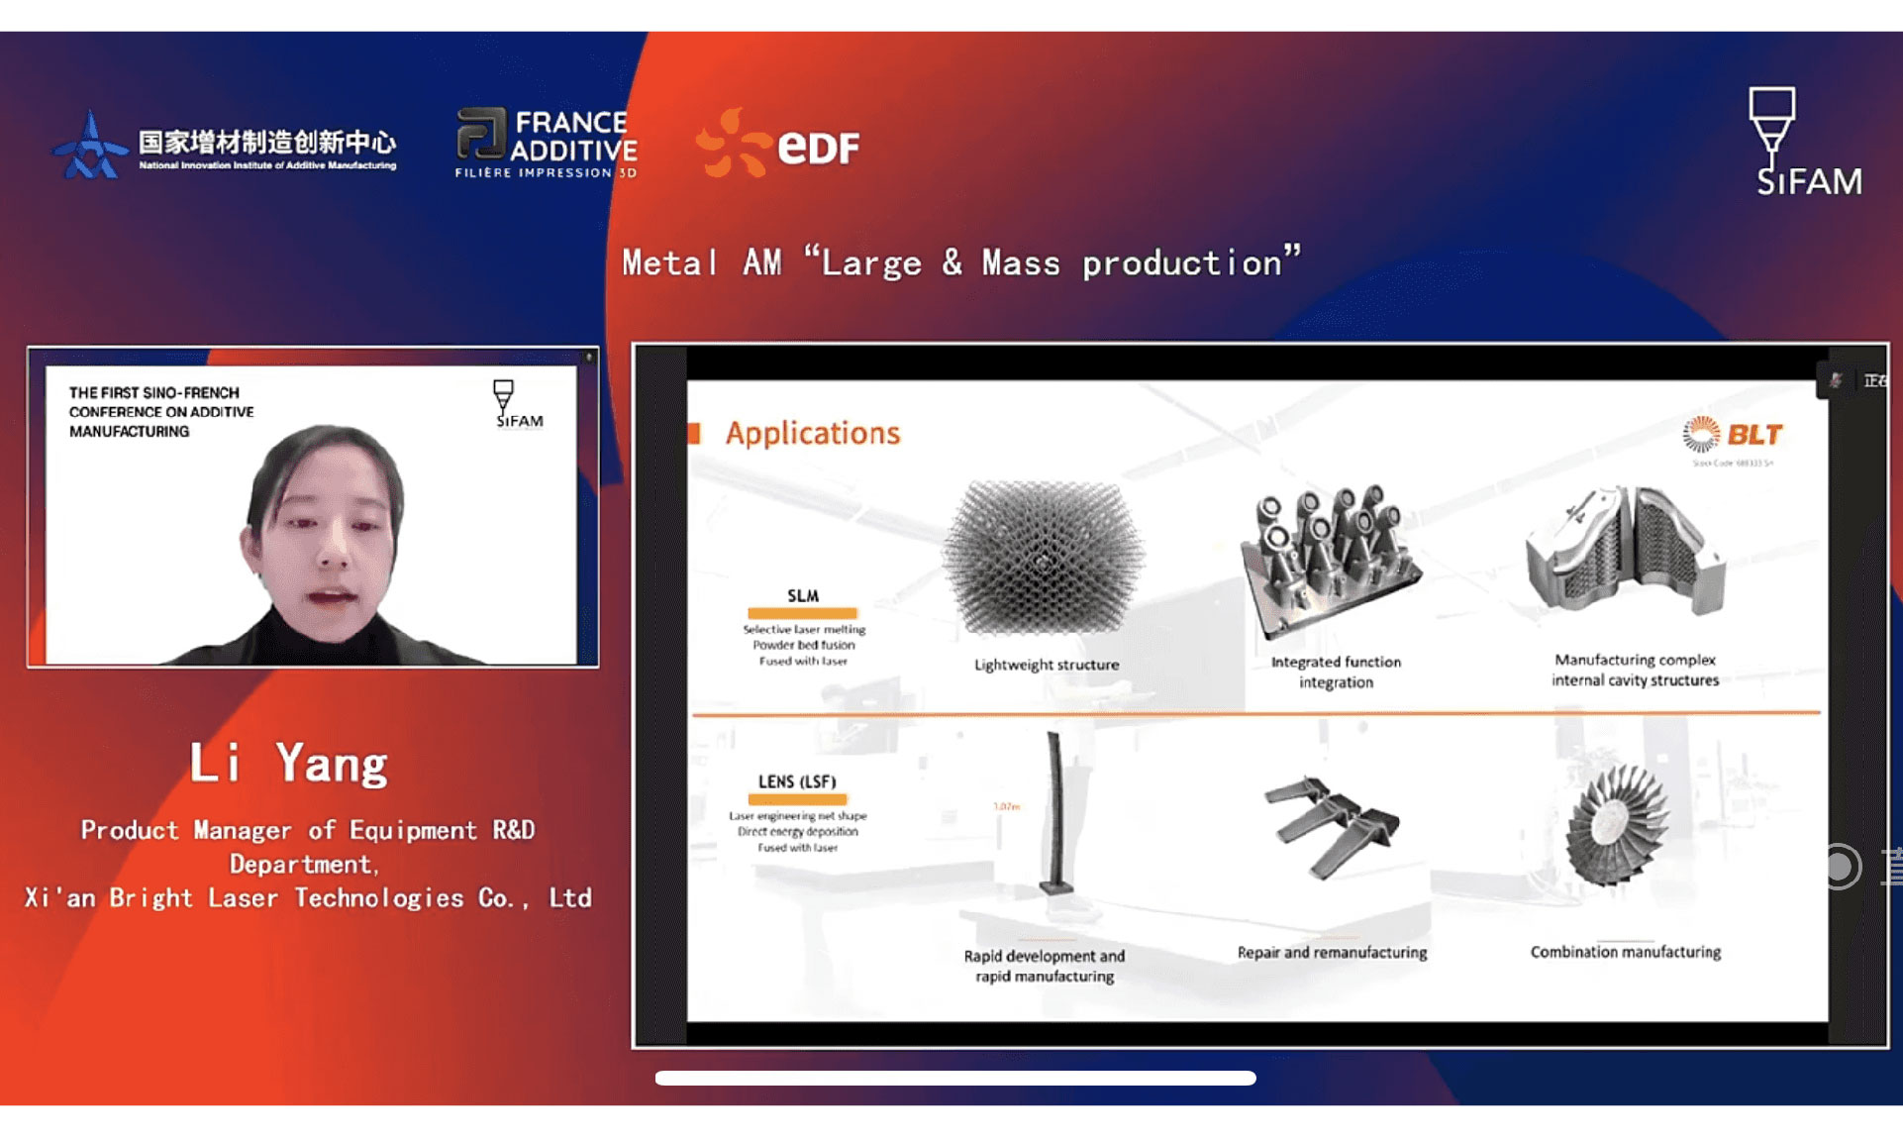1903x1142 pixels.
Task: Click the 'Lightweight structure' caption
Action: click(x=1047, y=665)
